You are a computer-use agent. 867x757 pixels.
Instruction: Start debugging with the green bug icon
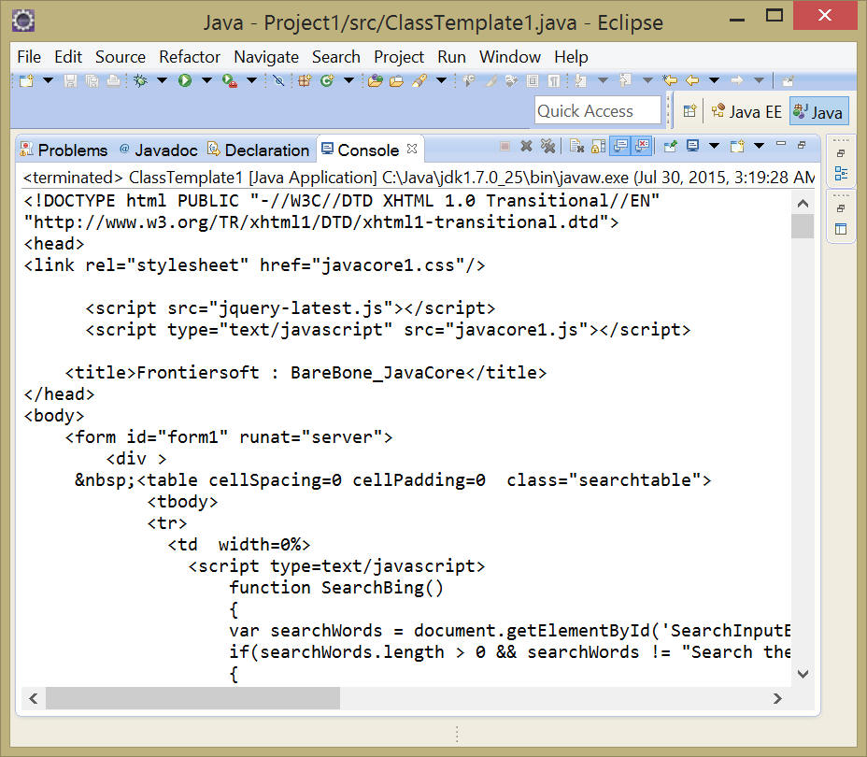coord(140,80)
